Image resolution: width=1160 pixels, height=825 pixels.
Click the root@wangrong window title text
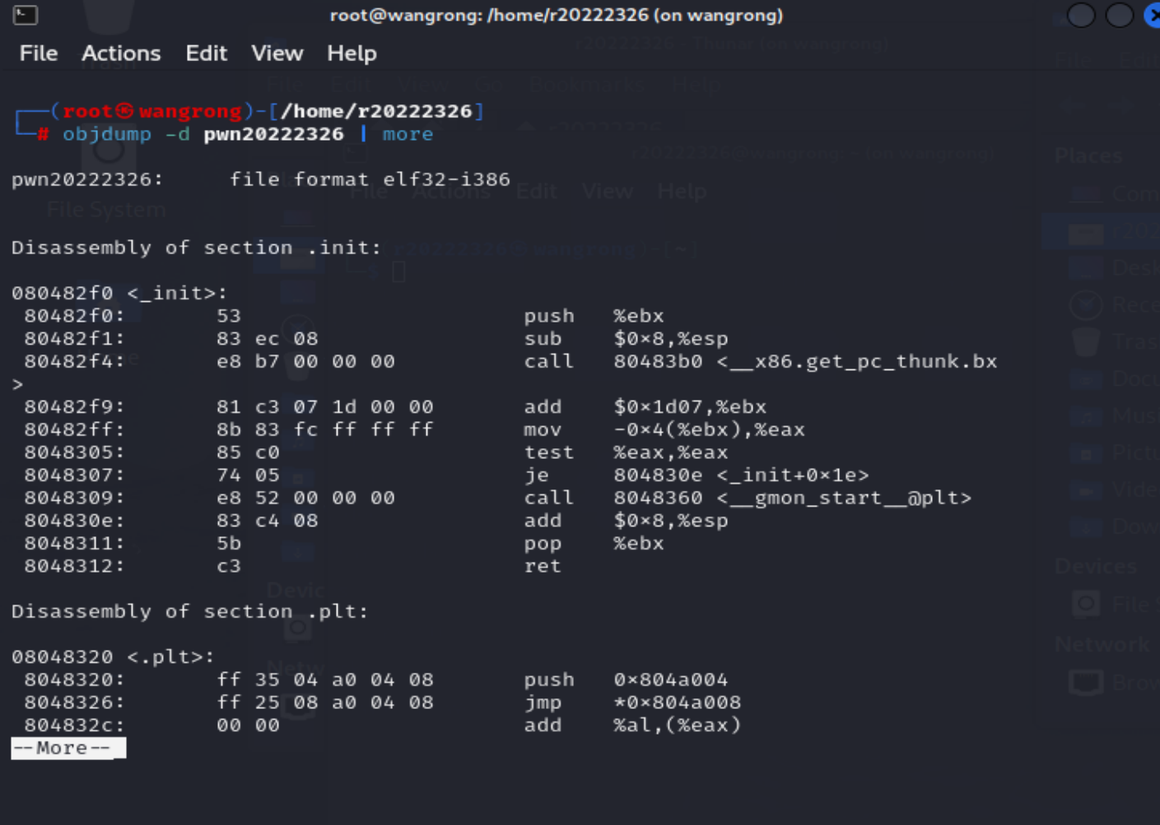coord(556,15)
